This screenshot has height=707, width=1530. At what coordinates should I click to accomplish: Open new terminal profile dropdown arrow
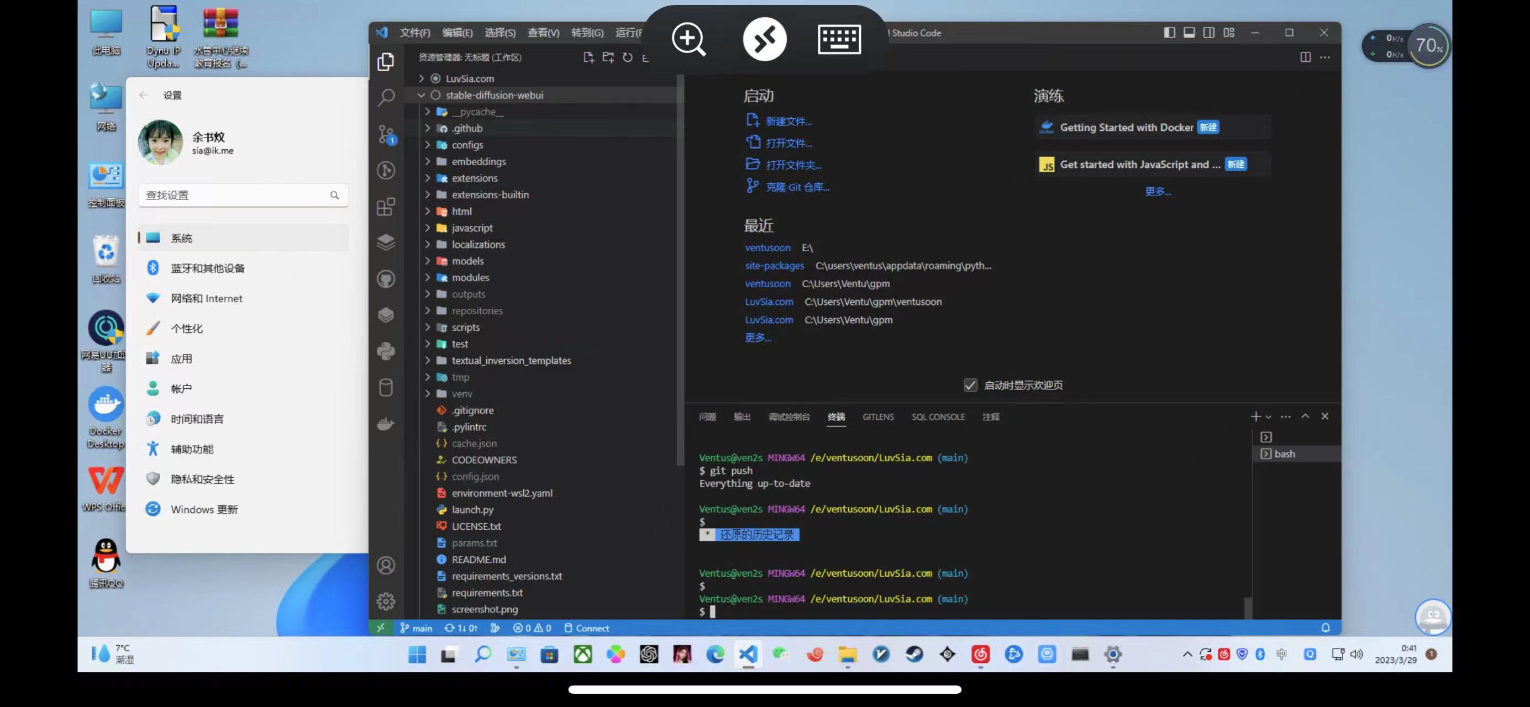pos(1268,416)
